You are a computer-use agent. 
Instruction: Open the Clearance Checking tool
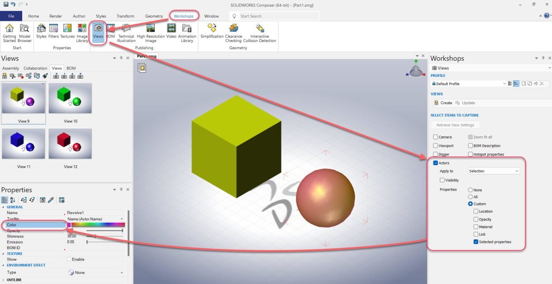(233, 33)
